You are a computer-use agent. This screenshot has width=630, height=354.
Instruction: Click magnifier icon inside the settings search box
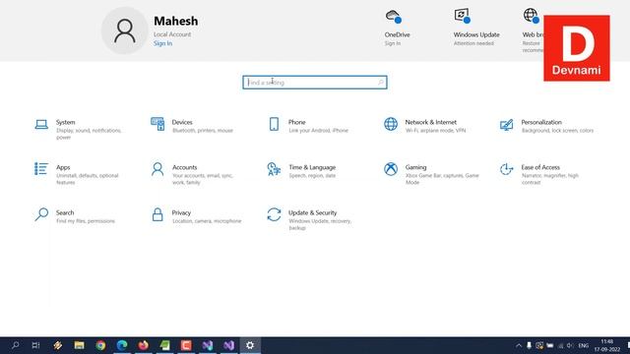(380, 83)
